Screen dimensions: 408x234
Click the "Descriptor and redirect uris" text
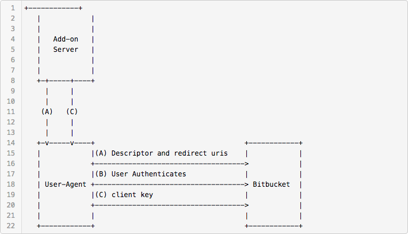170,153
